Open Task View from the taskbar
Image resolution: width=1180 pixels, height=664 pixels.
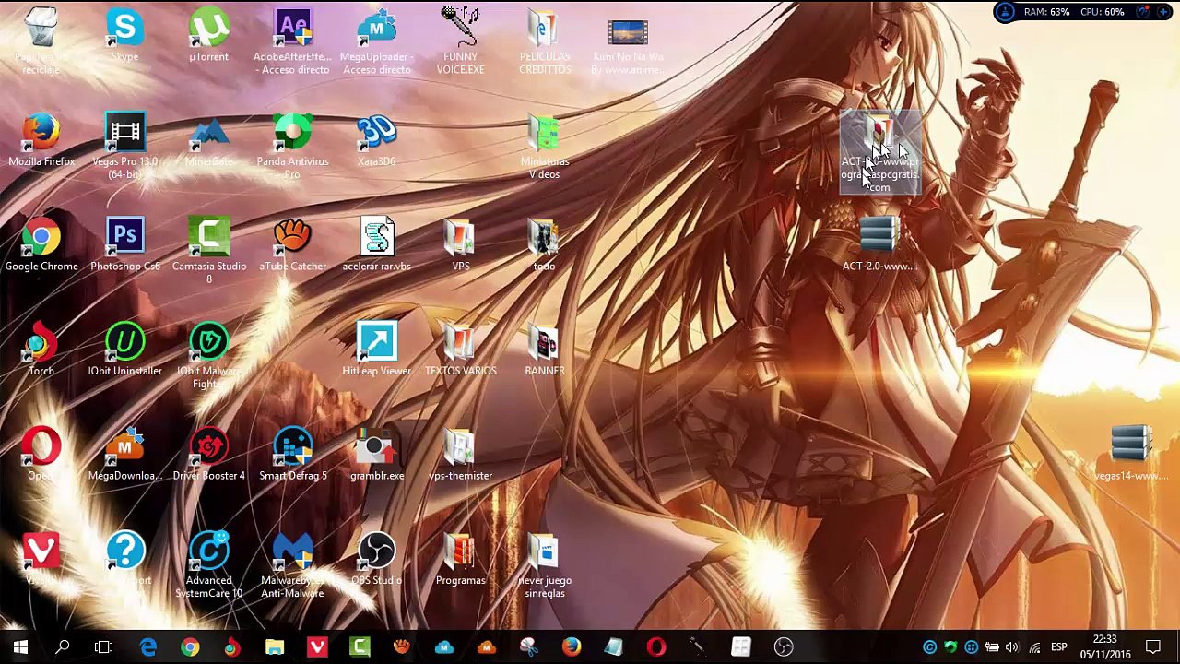(x=103, y=647)
